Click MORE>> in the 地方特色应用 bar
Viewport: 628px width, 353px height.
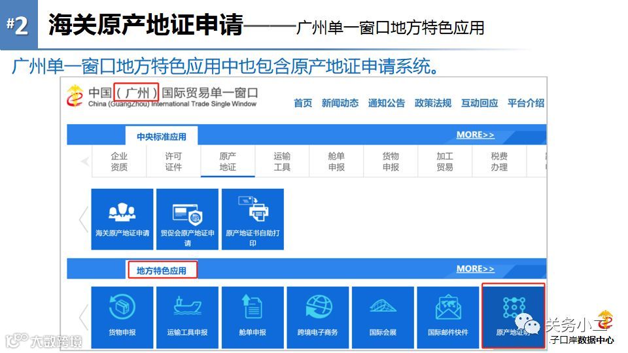(476, 269)
